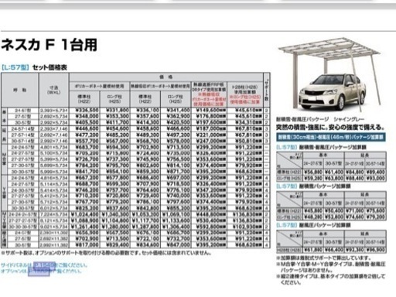Select price cell ¥221,000
This screenshot has height=297, width=396.
pos(211,135)
